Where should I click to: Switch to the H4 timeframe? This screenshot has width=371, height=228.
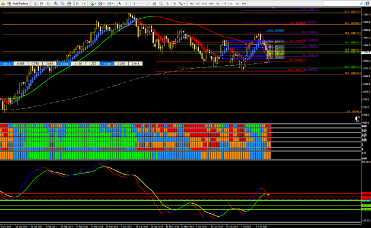point(224,4)
